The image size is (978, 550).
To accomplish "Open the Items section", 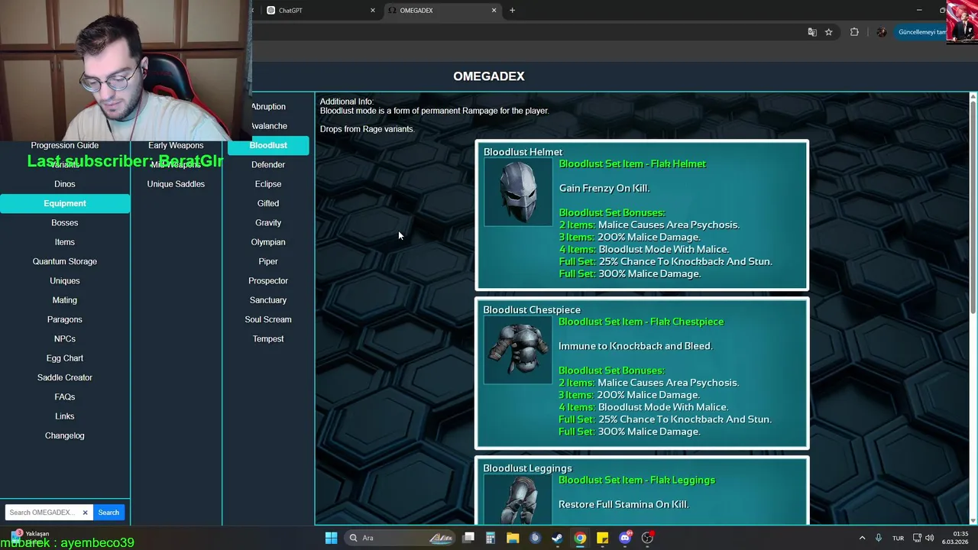I will pos(65,242).
